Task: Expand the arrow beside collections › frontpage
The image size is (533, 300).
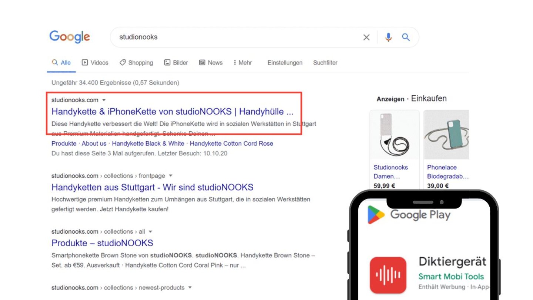Action: tap(171, 176)
